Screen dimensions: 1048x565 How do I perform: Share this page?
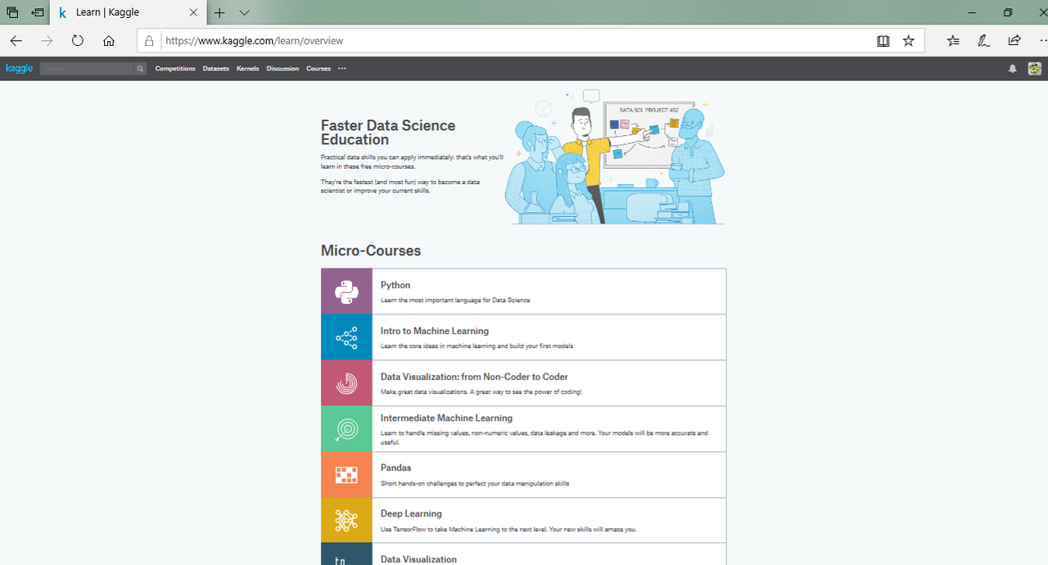[x=1014, y=41]
